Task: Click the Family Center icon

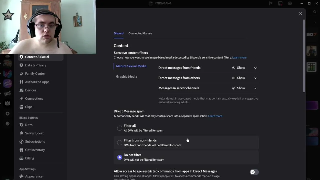Action: (21, 73)
